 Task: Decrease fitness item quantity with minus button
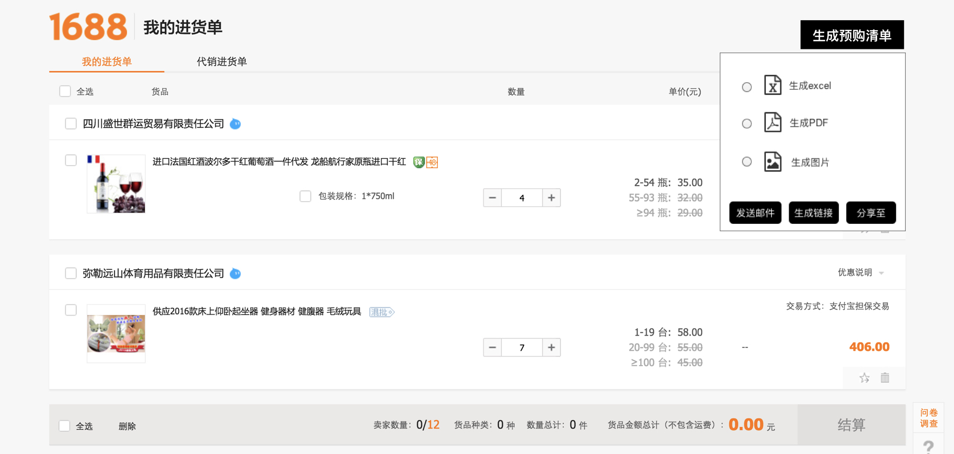(x=492, y=347)
